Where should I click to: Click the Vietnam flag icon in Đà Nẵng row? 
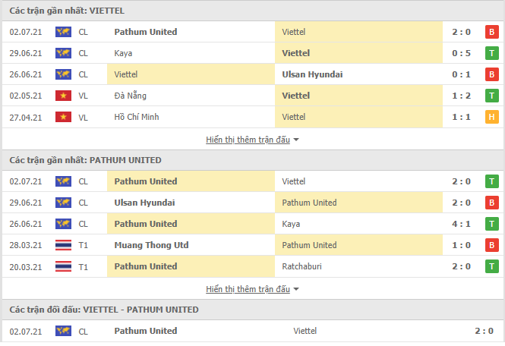[63, 96]
